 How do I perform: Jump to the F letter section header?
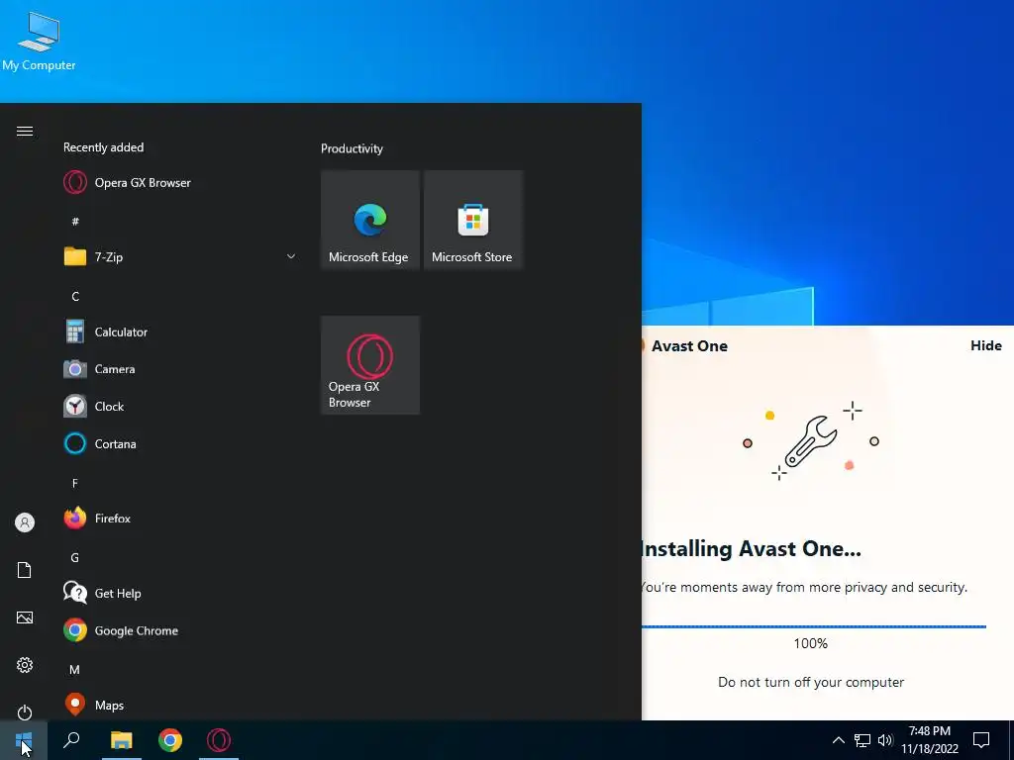75,483
